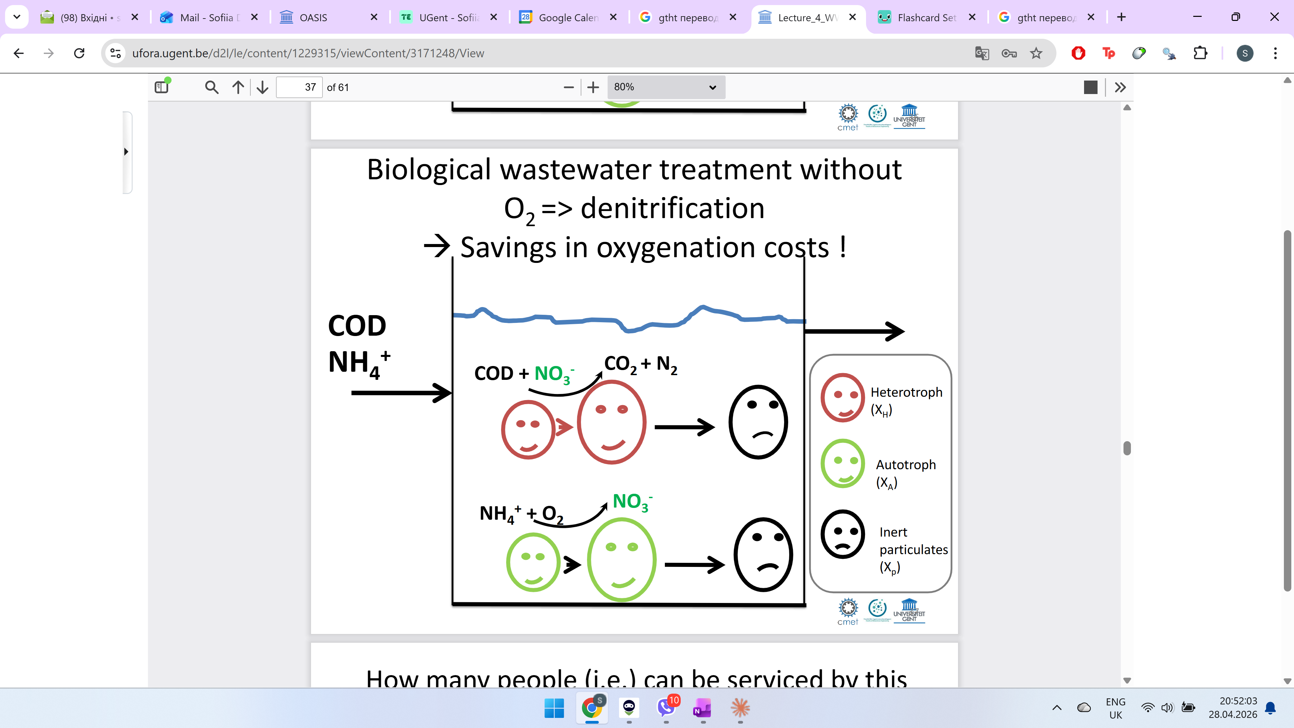The width and height of the screenshot is (1294, 728).
Task: Zoom in with the plus button
Action: 593,87
